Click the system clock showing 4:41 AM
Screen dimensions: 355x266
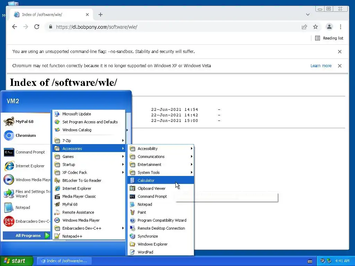click(342, 261)
